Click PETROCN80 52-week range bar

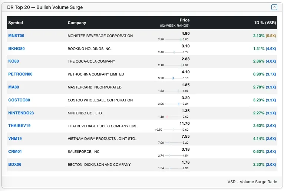click(x=174, y=78)
